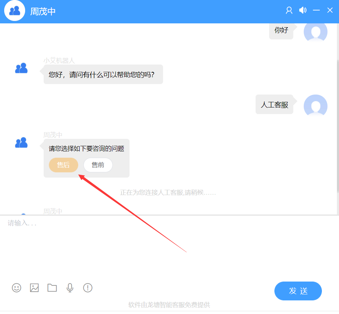The image size is (339, 314).
Task: Click the 人工客服 message bubble
Action: (x=274, y=105)
